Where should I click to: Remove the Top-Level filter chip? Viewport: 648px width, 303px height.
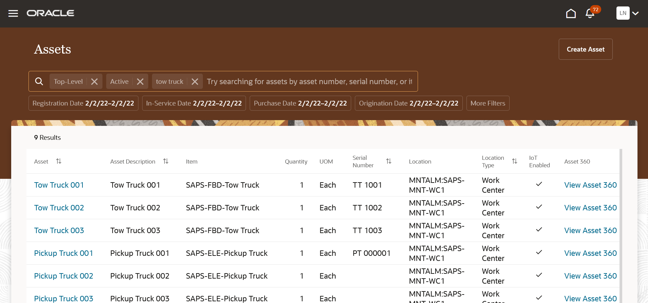(94, 81)
